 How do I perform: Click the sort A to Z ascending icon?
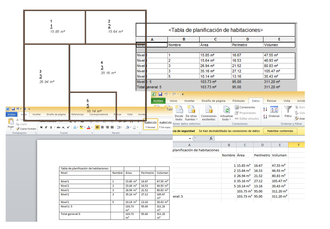(x=265, y=109)
